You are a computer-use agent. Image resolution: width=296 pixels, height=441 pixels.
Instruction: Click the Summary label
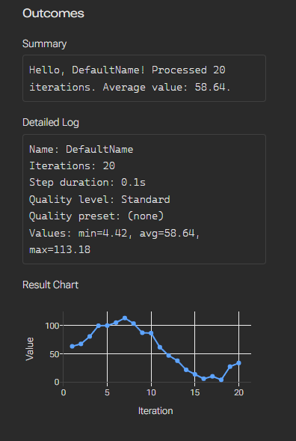(44, 44)
